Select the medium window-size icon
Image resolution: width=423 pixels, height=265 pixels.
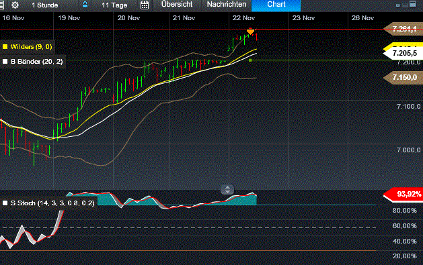405,5
